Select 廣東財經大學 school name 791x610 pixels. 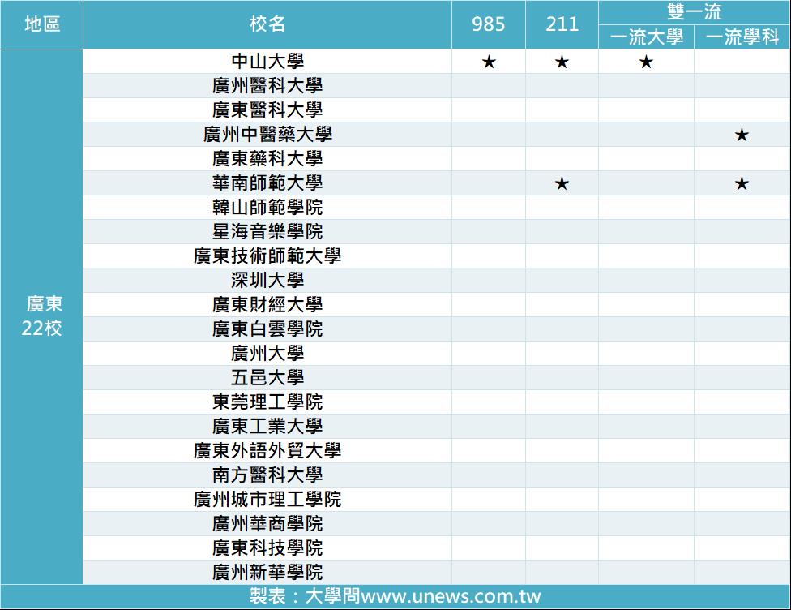click(267, 304)
